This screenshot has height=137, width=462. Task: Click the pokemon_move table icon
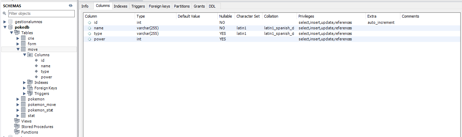coord(23,105)
